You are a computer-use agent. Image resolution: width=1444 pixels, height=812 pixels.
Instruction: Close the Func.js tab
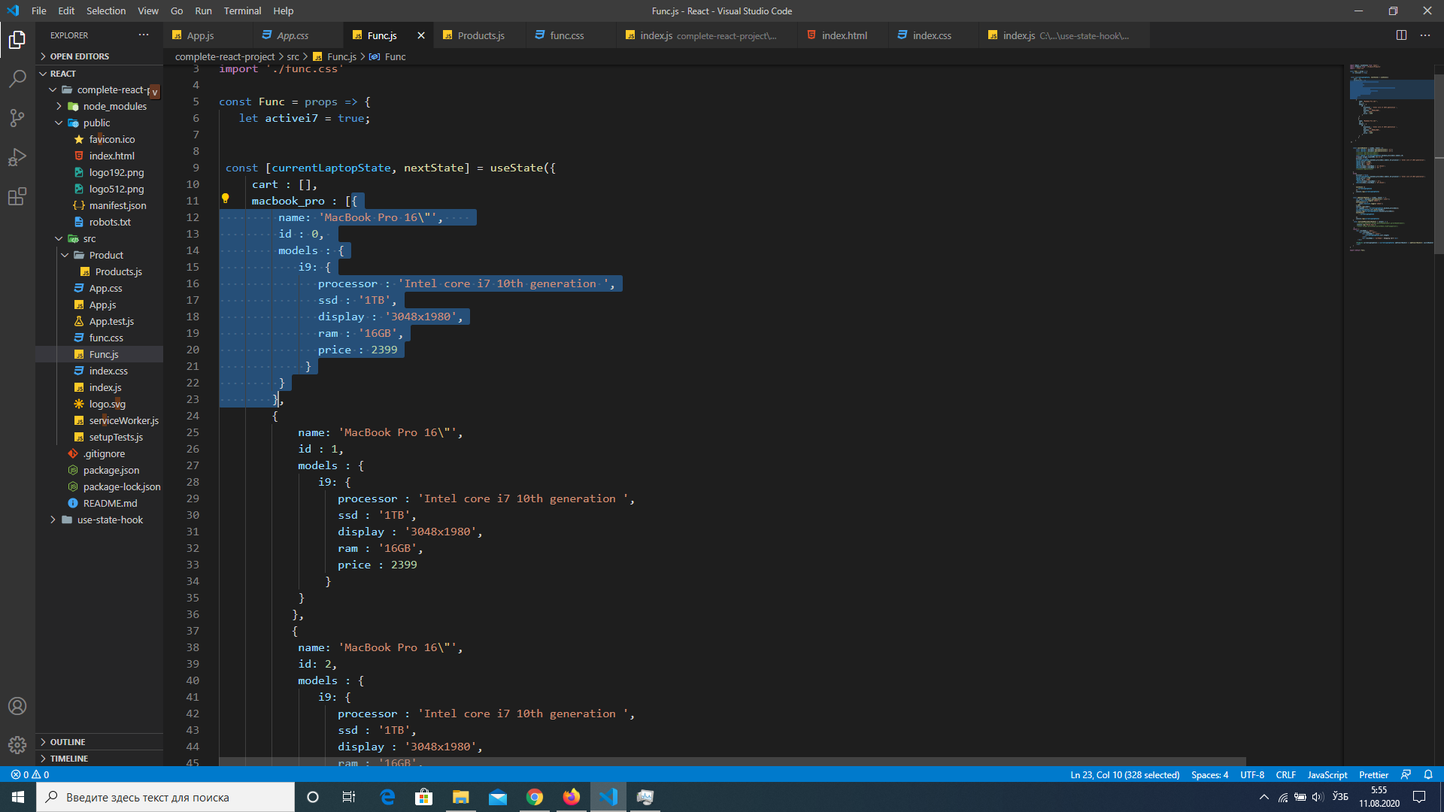coord(421,35)
